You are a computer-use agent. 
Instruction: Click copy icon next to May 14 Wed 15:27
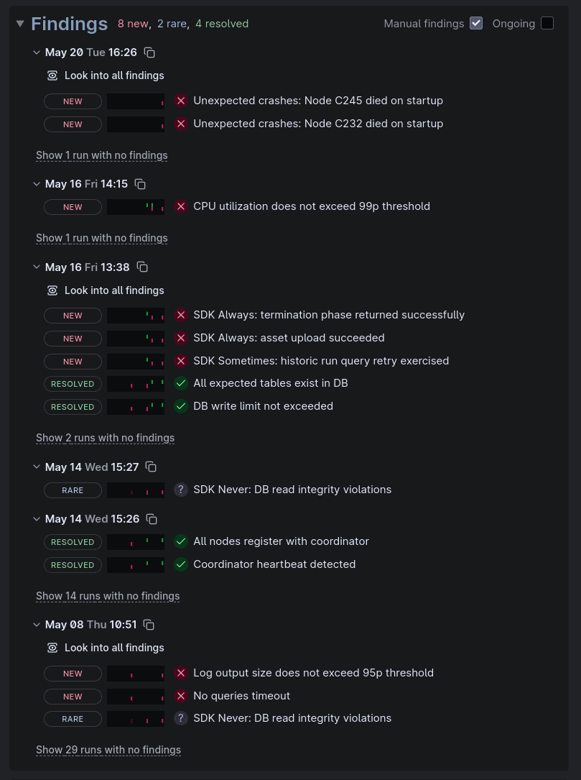point(151,467)
